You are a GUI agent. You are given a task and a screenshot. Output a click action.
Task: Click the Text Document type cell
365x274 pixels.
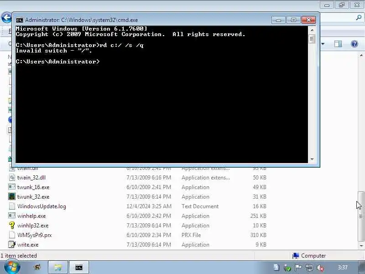(200, 206)
